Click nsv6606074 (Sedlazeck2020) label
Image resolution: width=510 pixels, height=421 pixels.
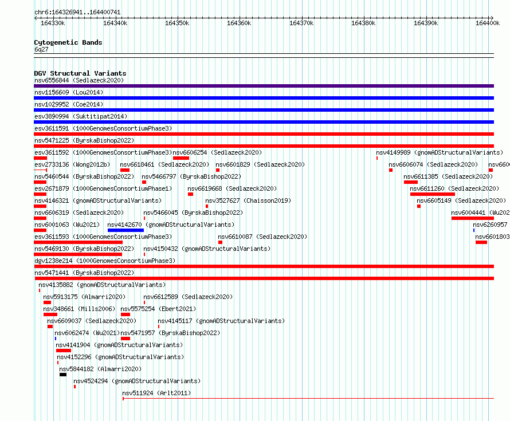point(433,164)
